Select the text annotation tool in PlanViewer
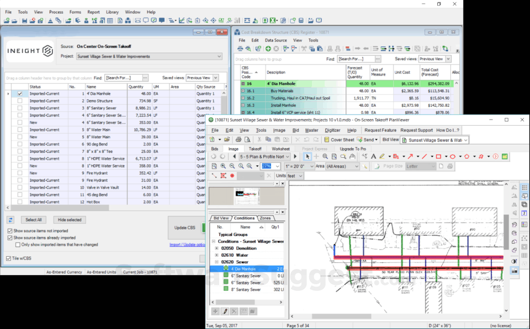 374,157
